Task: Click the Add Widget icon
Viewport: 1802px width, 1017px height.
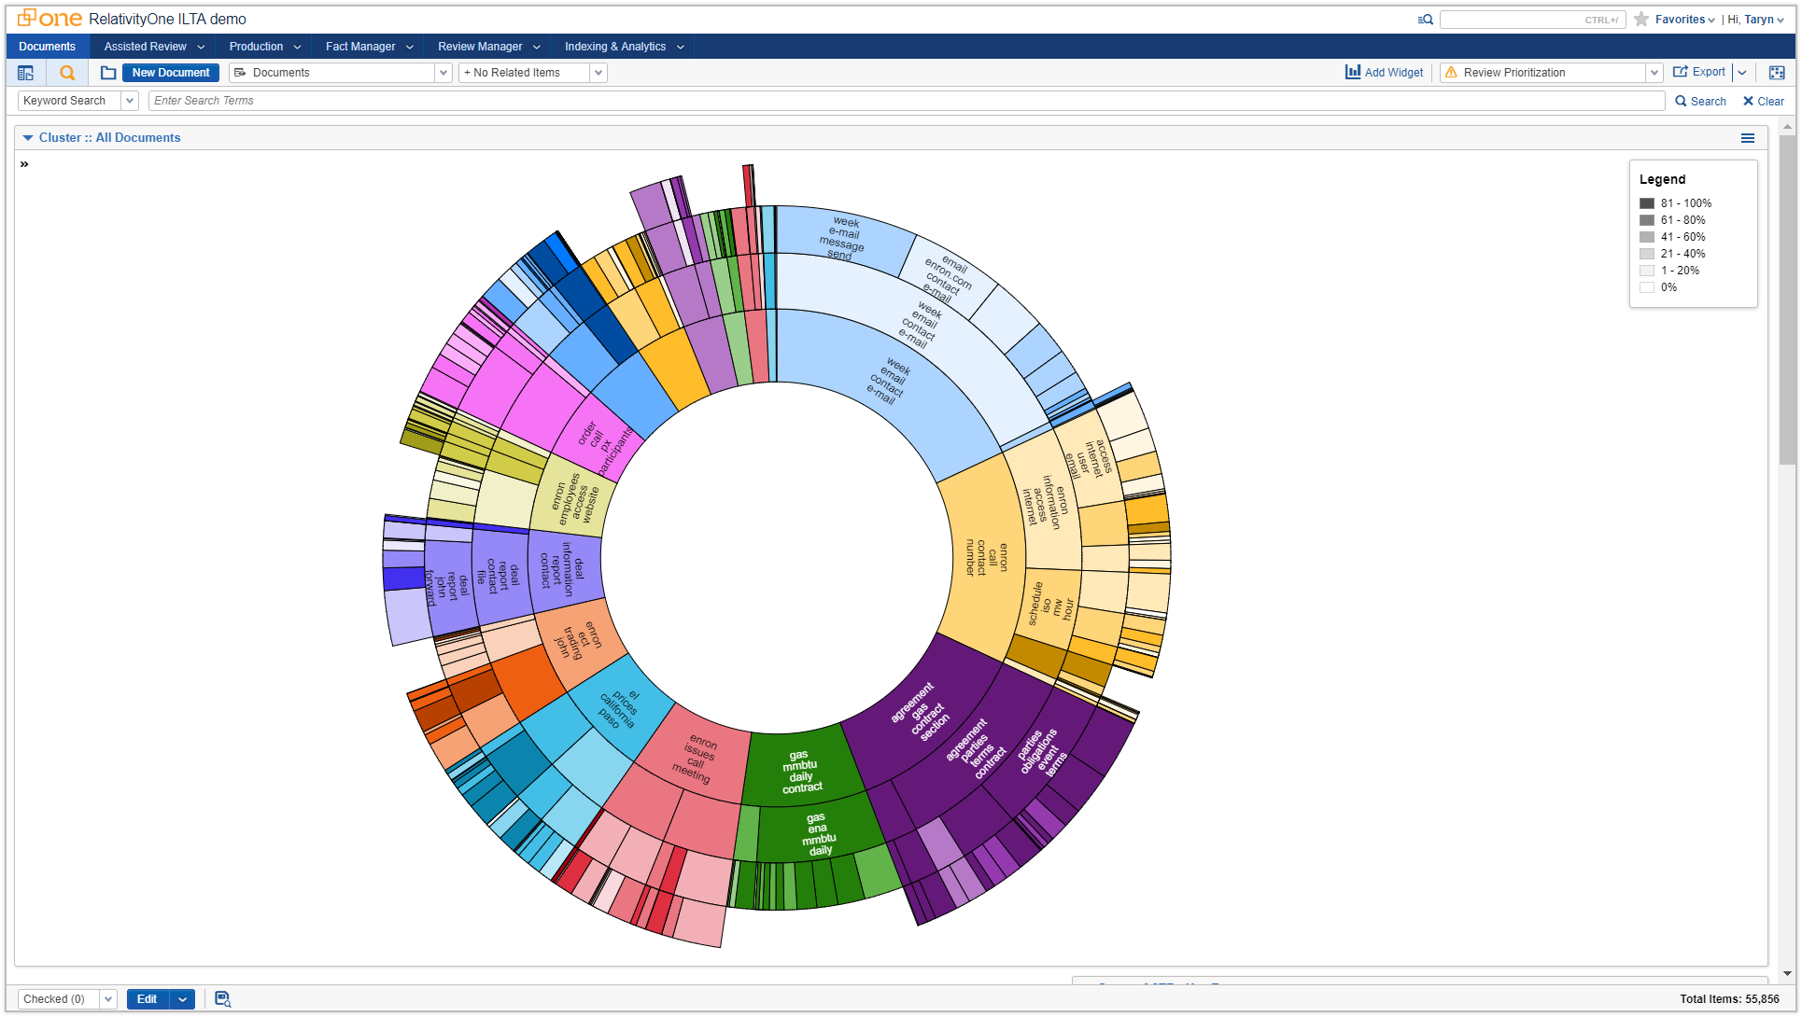Action: coord(1352,72)
